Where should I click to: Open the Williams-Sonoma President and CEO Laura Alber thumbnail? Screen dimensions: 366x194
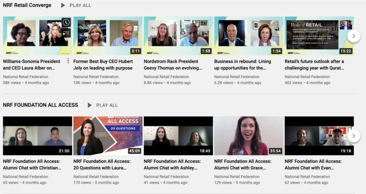[x=37, y=36]
